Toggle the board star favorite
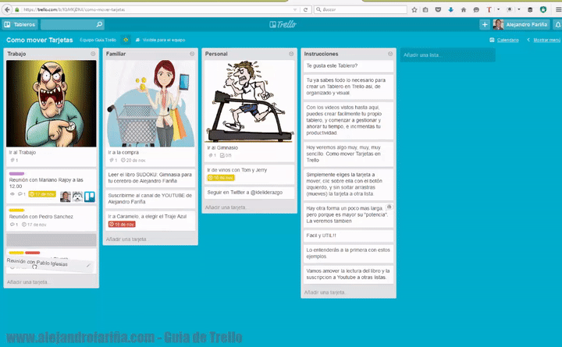 point(126,40)
